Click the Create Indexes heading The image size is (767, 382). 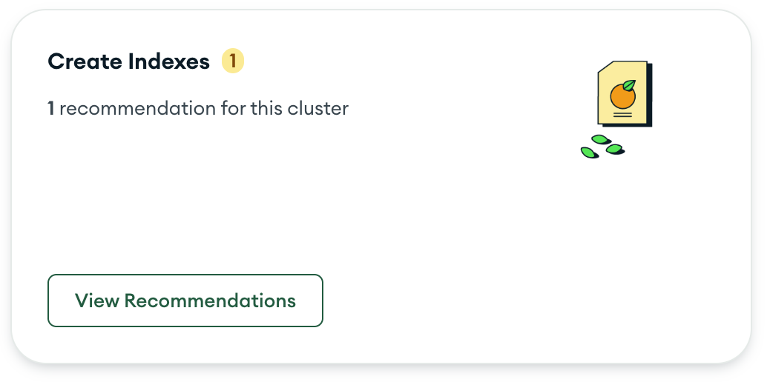[128, 61]
